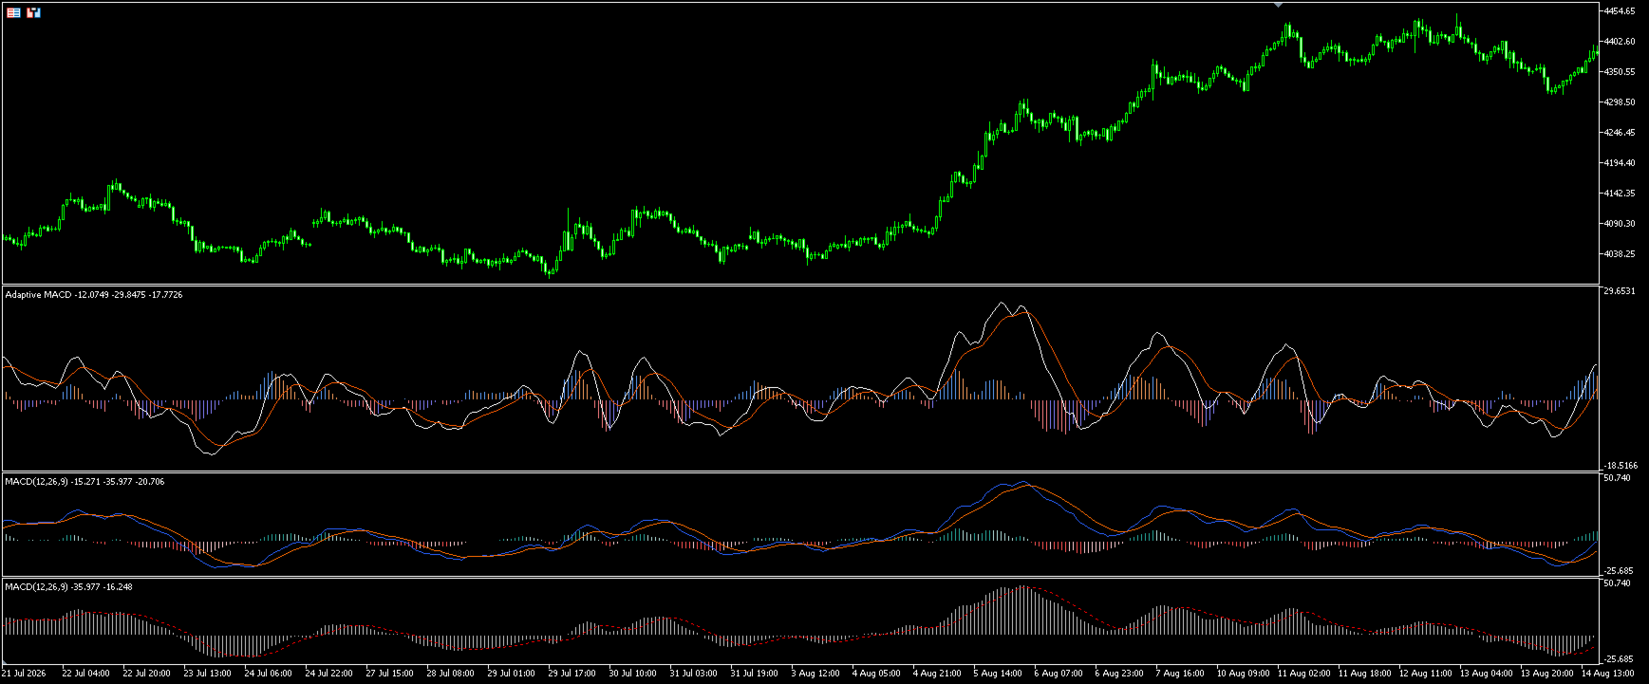Screen dimensions: 1649x684
Task: Click the 29 Jul 17:00 time label
Action: pyautogui.click(x=572, y=674)
